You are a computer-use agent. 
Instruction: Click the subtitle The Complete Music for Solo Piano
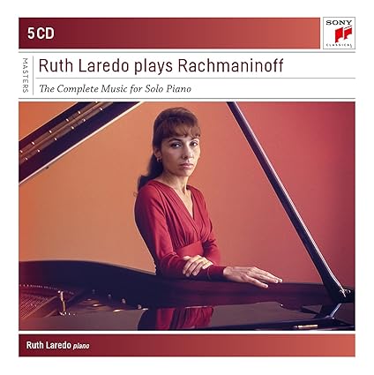pyautogui.click(x=116, y=88)
